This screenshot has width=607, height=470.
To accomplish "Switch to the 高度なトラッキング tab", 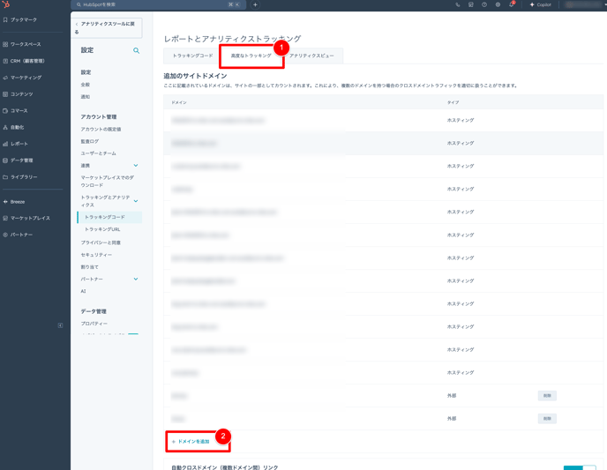I will (x=251, y=56).
